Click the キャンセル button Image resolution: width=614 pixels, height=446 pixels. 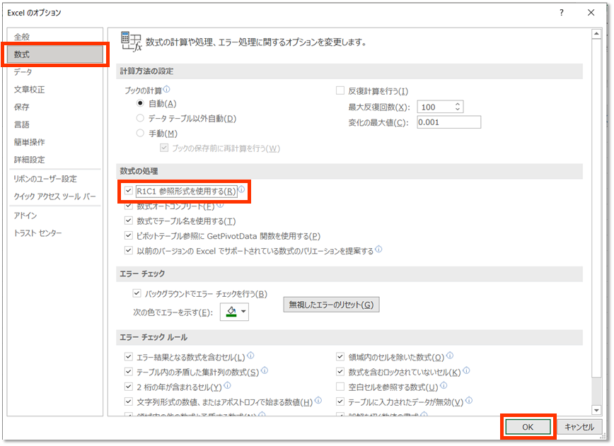[579, 427]
